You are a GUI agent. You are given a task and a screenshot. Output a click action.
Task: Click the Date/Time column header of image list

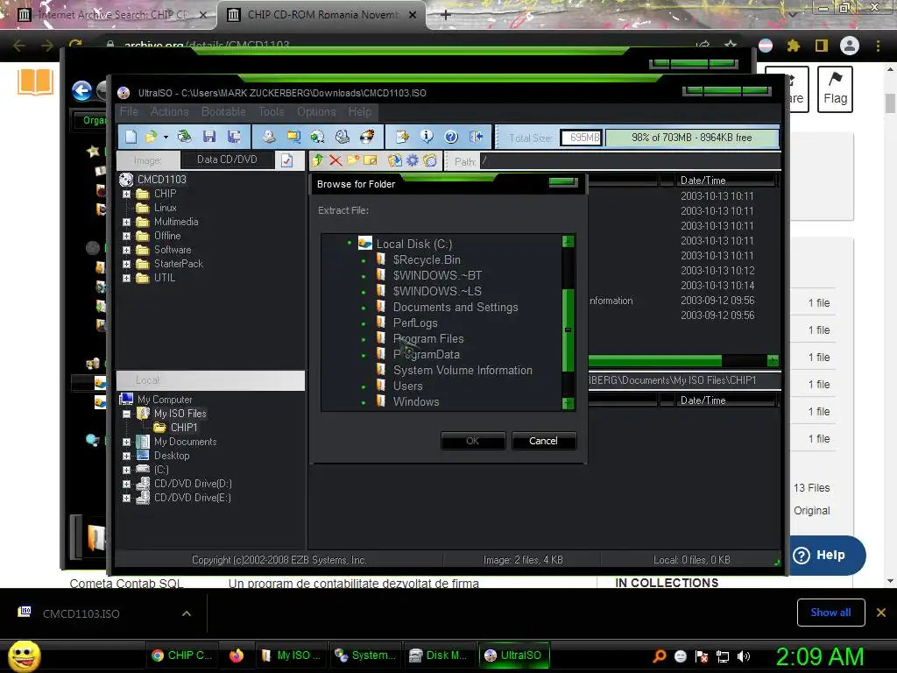(x=724, y=181)
